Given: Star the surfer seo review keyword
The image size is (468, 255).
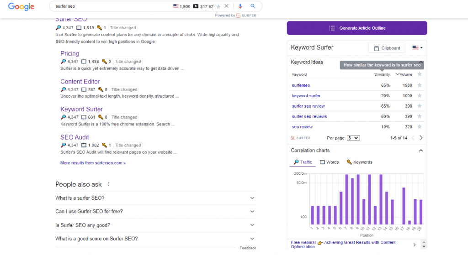Looking at the screenshot, I should tap(420, 106).
